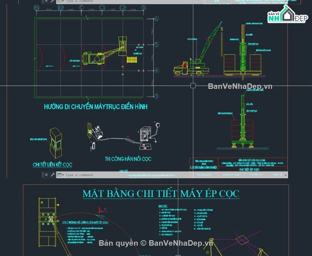Open recent commands dropdown on upper command line
The height and width of the screenshot is (256, 312).
(x=60, y=1)
